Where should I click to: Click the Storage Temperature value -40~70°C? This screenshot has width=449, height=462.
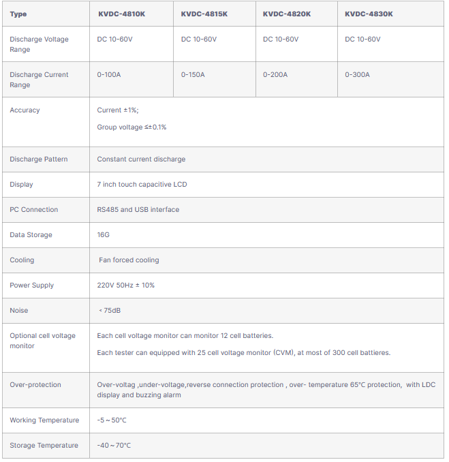(x=114, y=445)
